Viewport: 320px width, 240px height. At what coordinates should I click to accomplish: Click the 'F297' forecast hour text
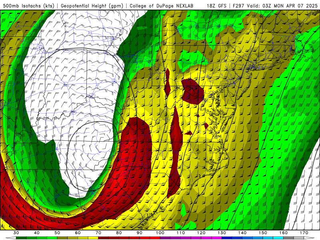point(239,6)
